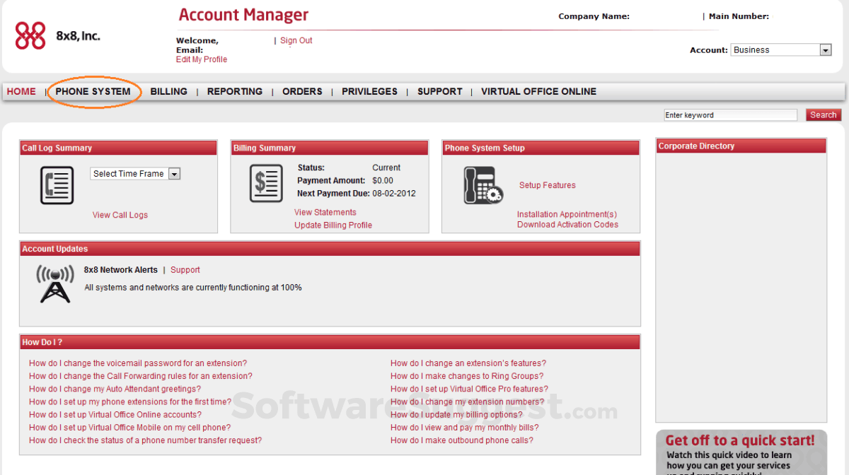Click the Payment Amount $0.00 value
The image size is (849, 475).
[383, 181]
